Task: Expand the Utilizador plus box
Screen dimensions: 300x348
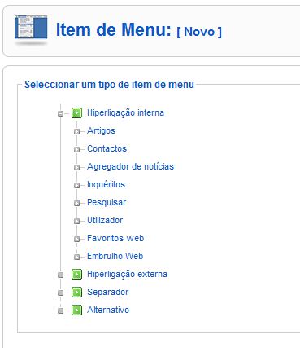Action: coord(76,221)
